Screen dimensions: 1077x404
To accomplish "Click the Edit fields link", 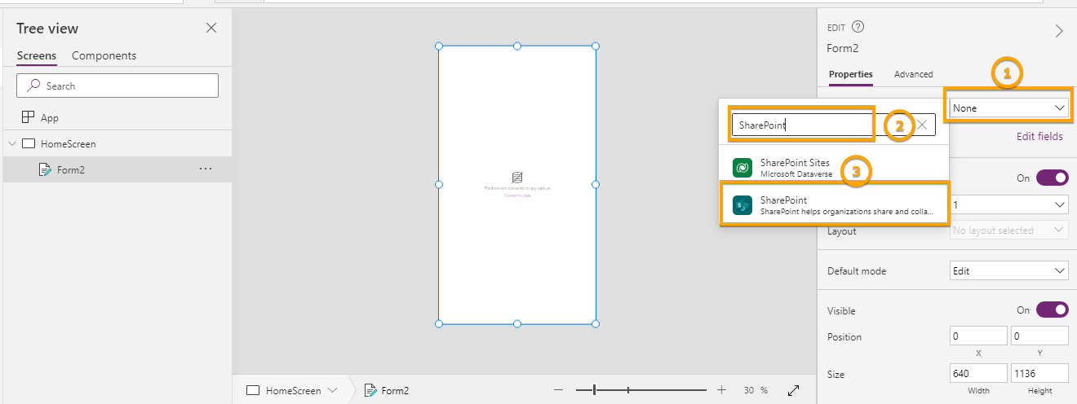I will 1039,136.
